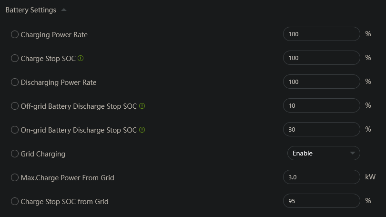386x217 pixels.
Task: Click Off-grid Battery Discharge Stop SOC field
Action: click(321, 105)
